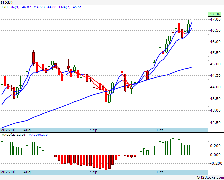Select the FXU legend label
This screenshot has height=180, width=224.
click(x=5, y=7)
